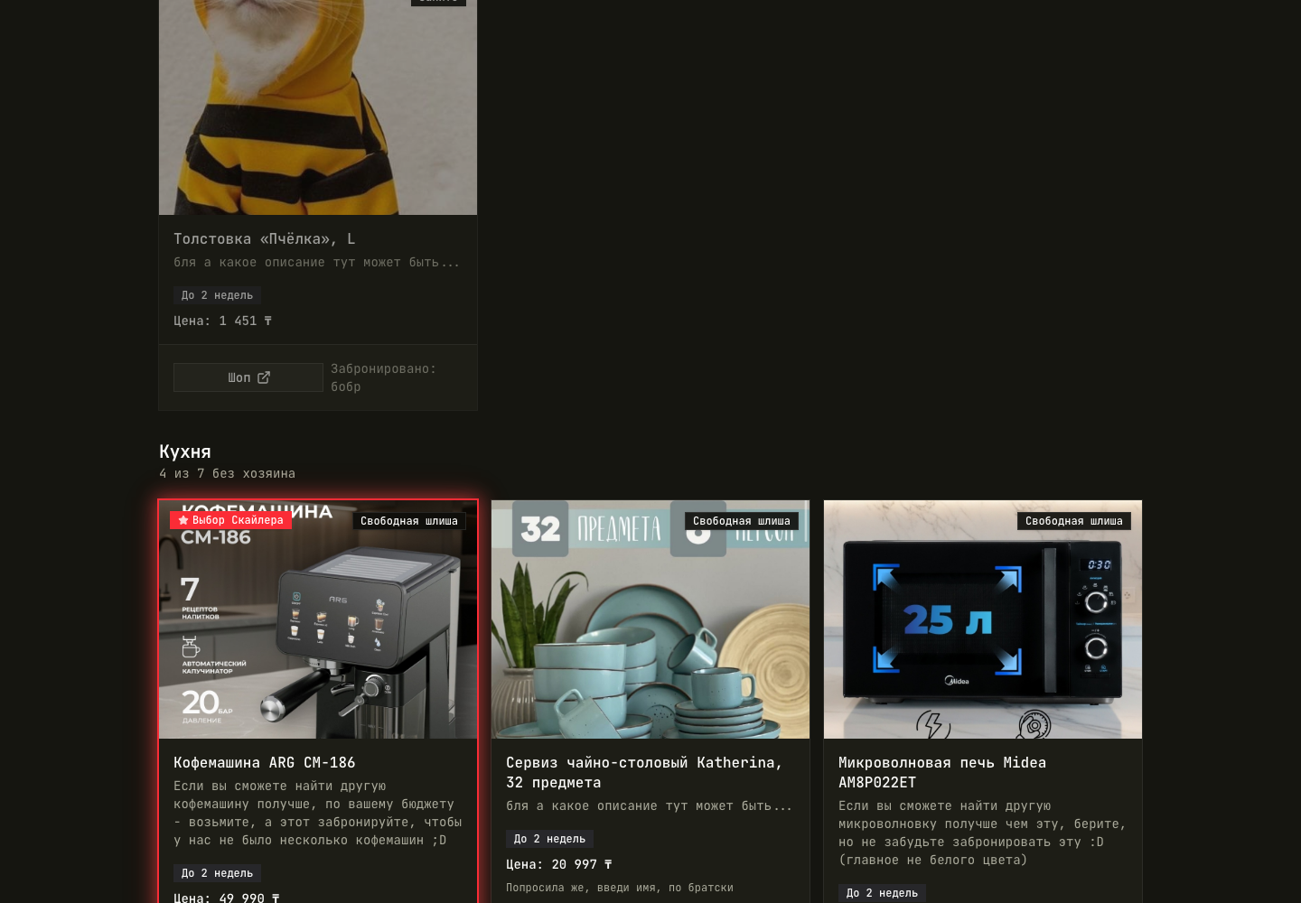Screen dimensions: 1301x903
Task: Click the coffee machine price 'Цена: 49 990 ₸'
Action: tap(227, 897)
